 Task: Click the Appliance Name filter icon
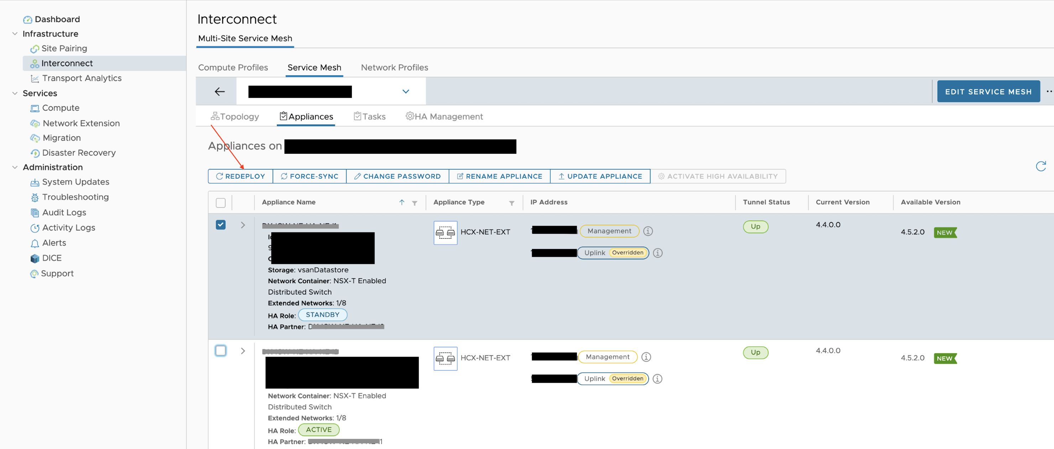[x=414, y=203]
